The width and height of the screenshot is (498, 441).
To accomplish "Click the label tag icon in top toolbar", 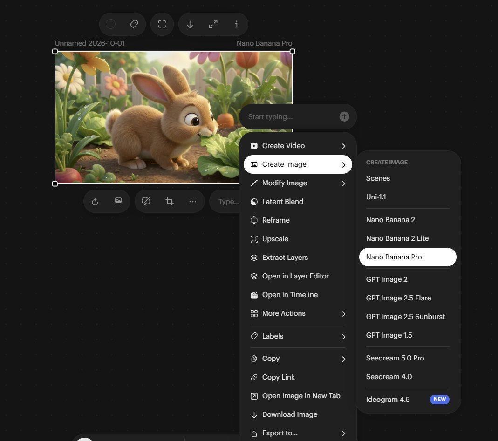I will [134, 24].
